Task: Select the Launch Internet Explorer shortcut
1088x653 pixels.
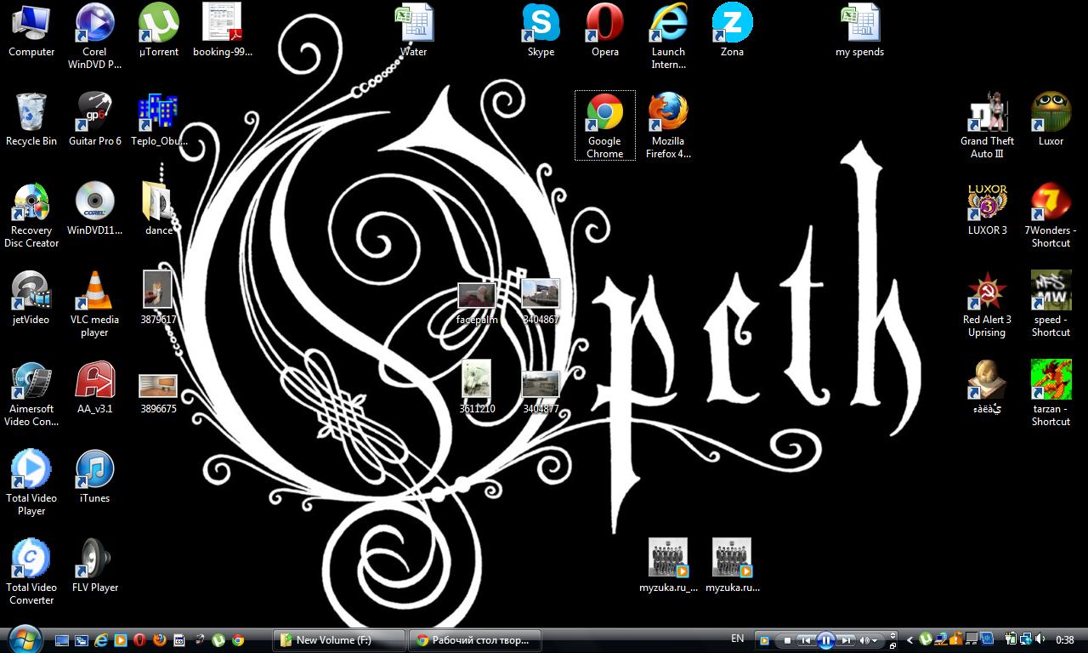Action: tap(669, 37)
